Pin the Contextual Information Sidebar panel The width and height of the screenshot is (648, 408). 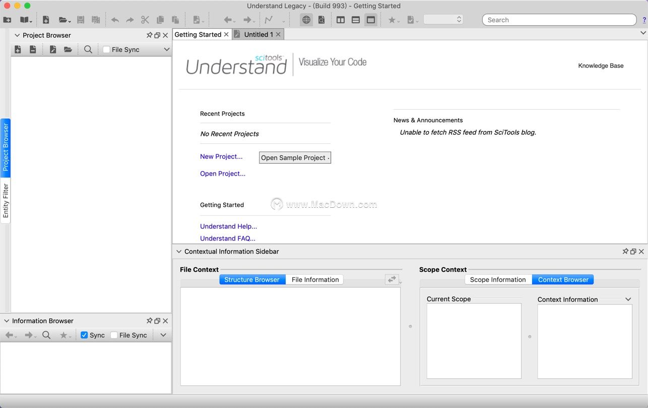pos(625,252)
